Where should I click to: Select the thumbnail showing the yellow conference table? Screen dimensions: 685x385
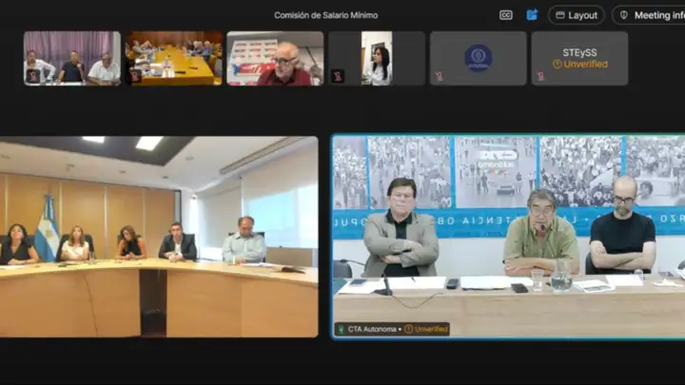coord(174,58)
